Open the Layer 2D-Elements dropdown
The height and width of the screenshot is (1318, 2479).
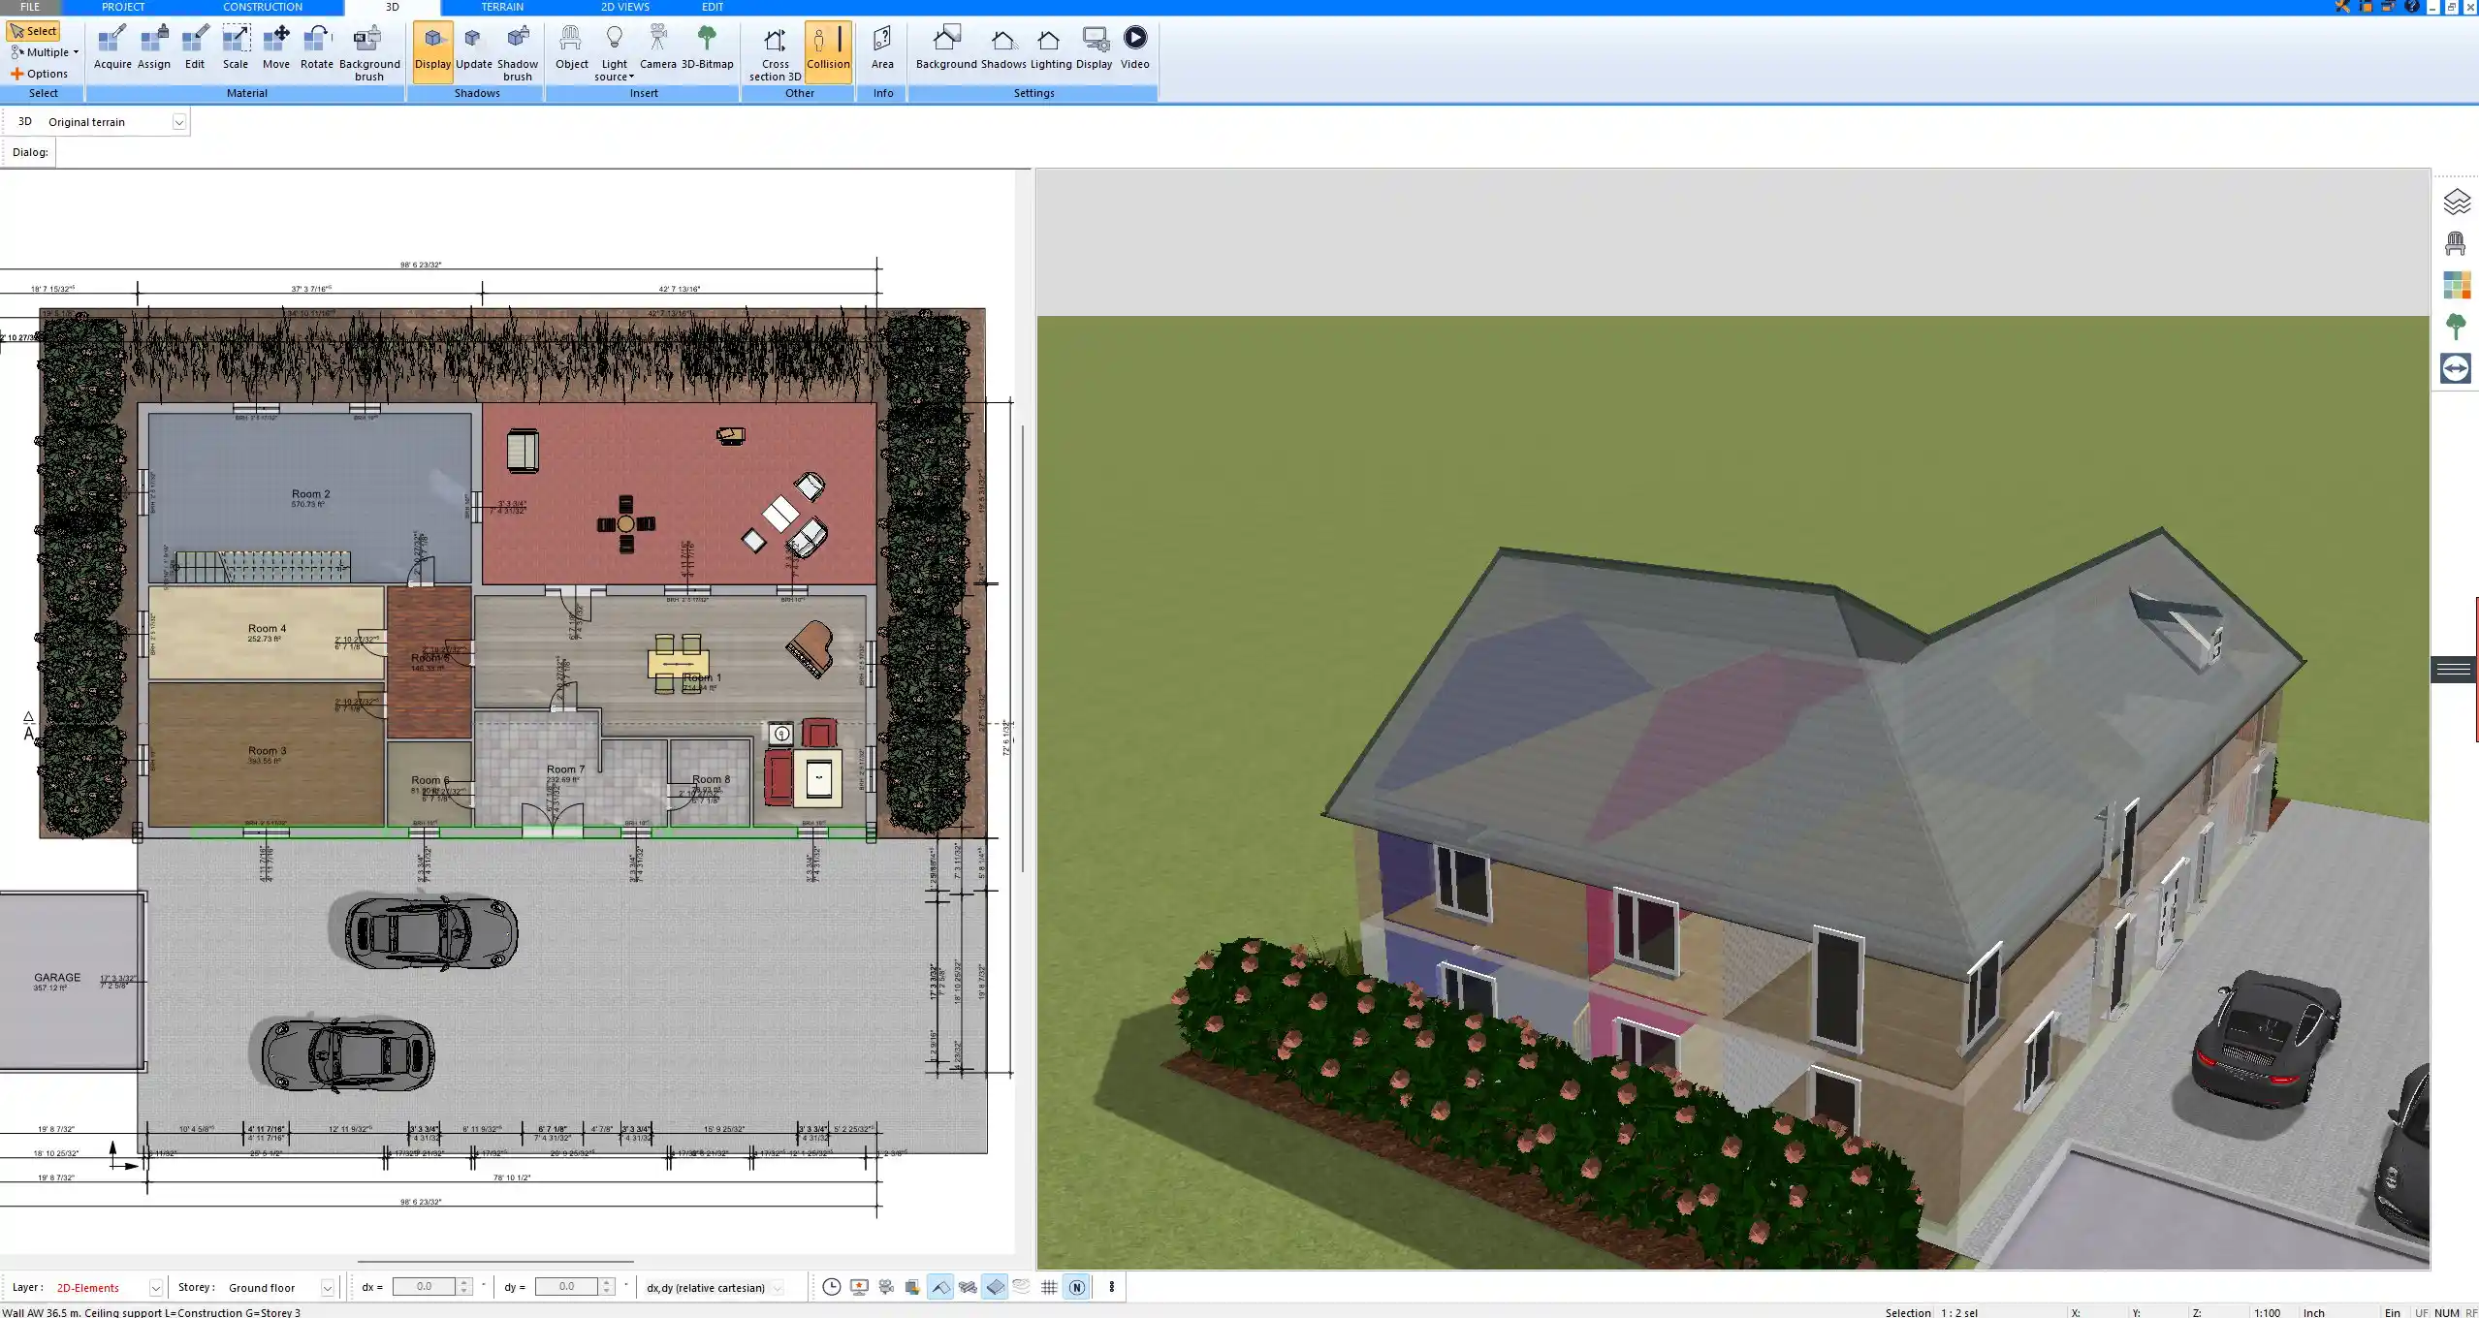pos(155,1288)
